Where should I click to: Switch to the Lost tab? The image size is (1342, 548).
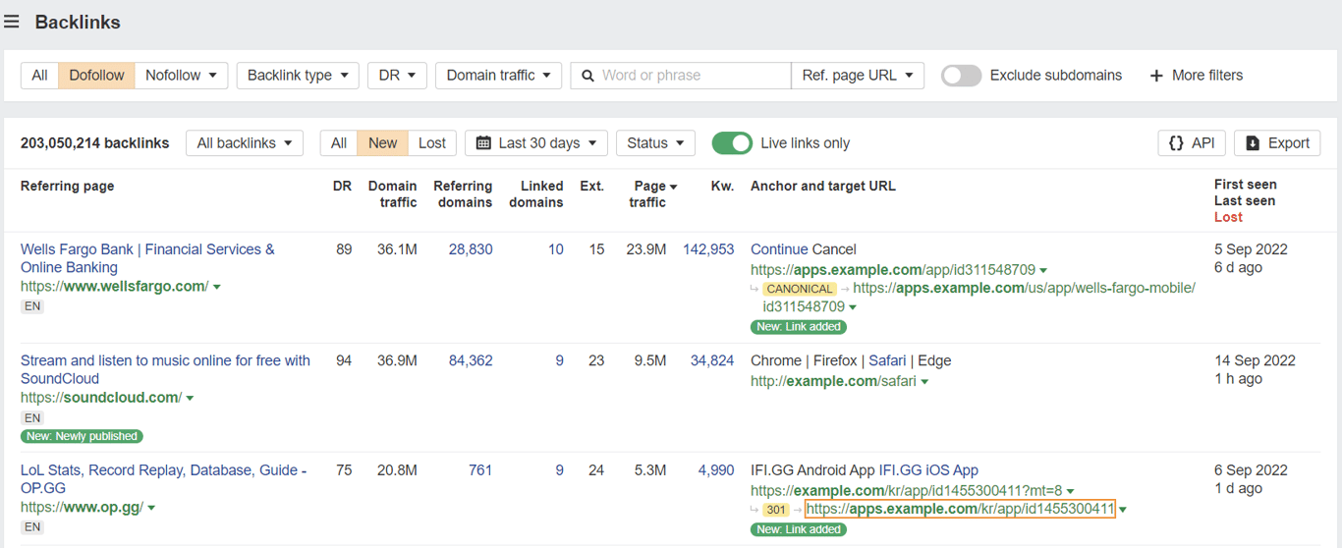[x=432, y=143]
